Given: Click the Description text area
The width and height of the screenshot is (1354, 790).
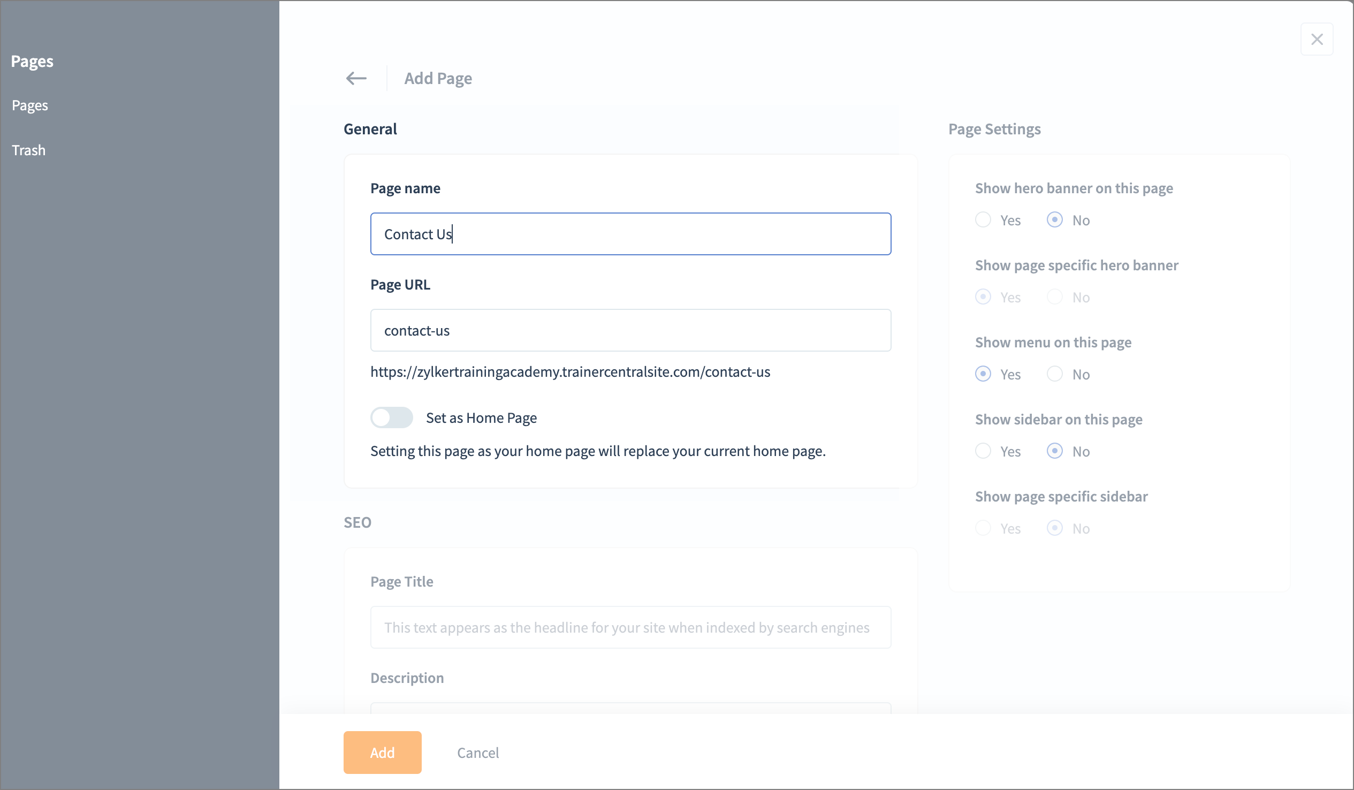Looking at the screenshot, I should tap(630, 708).
